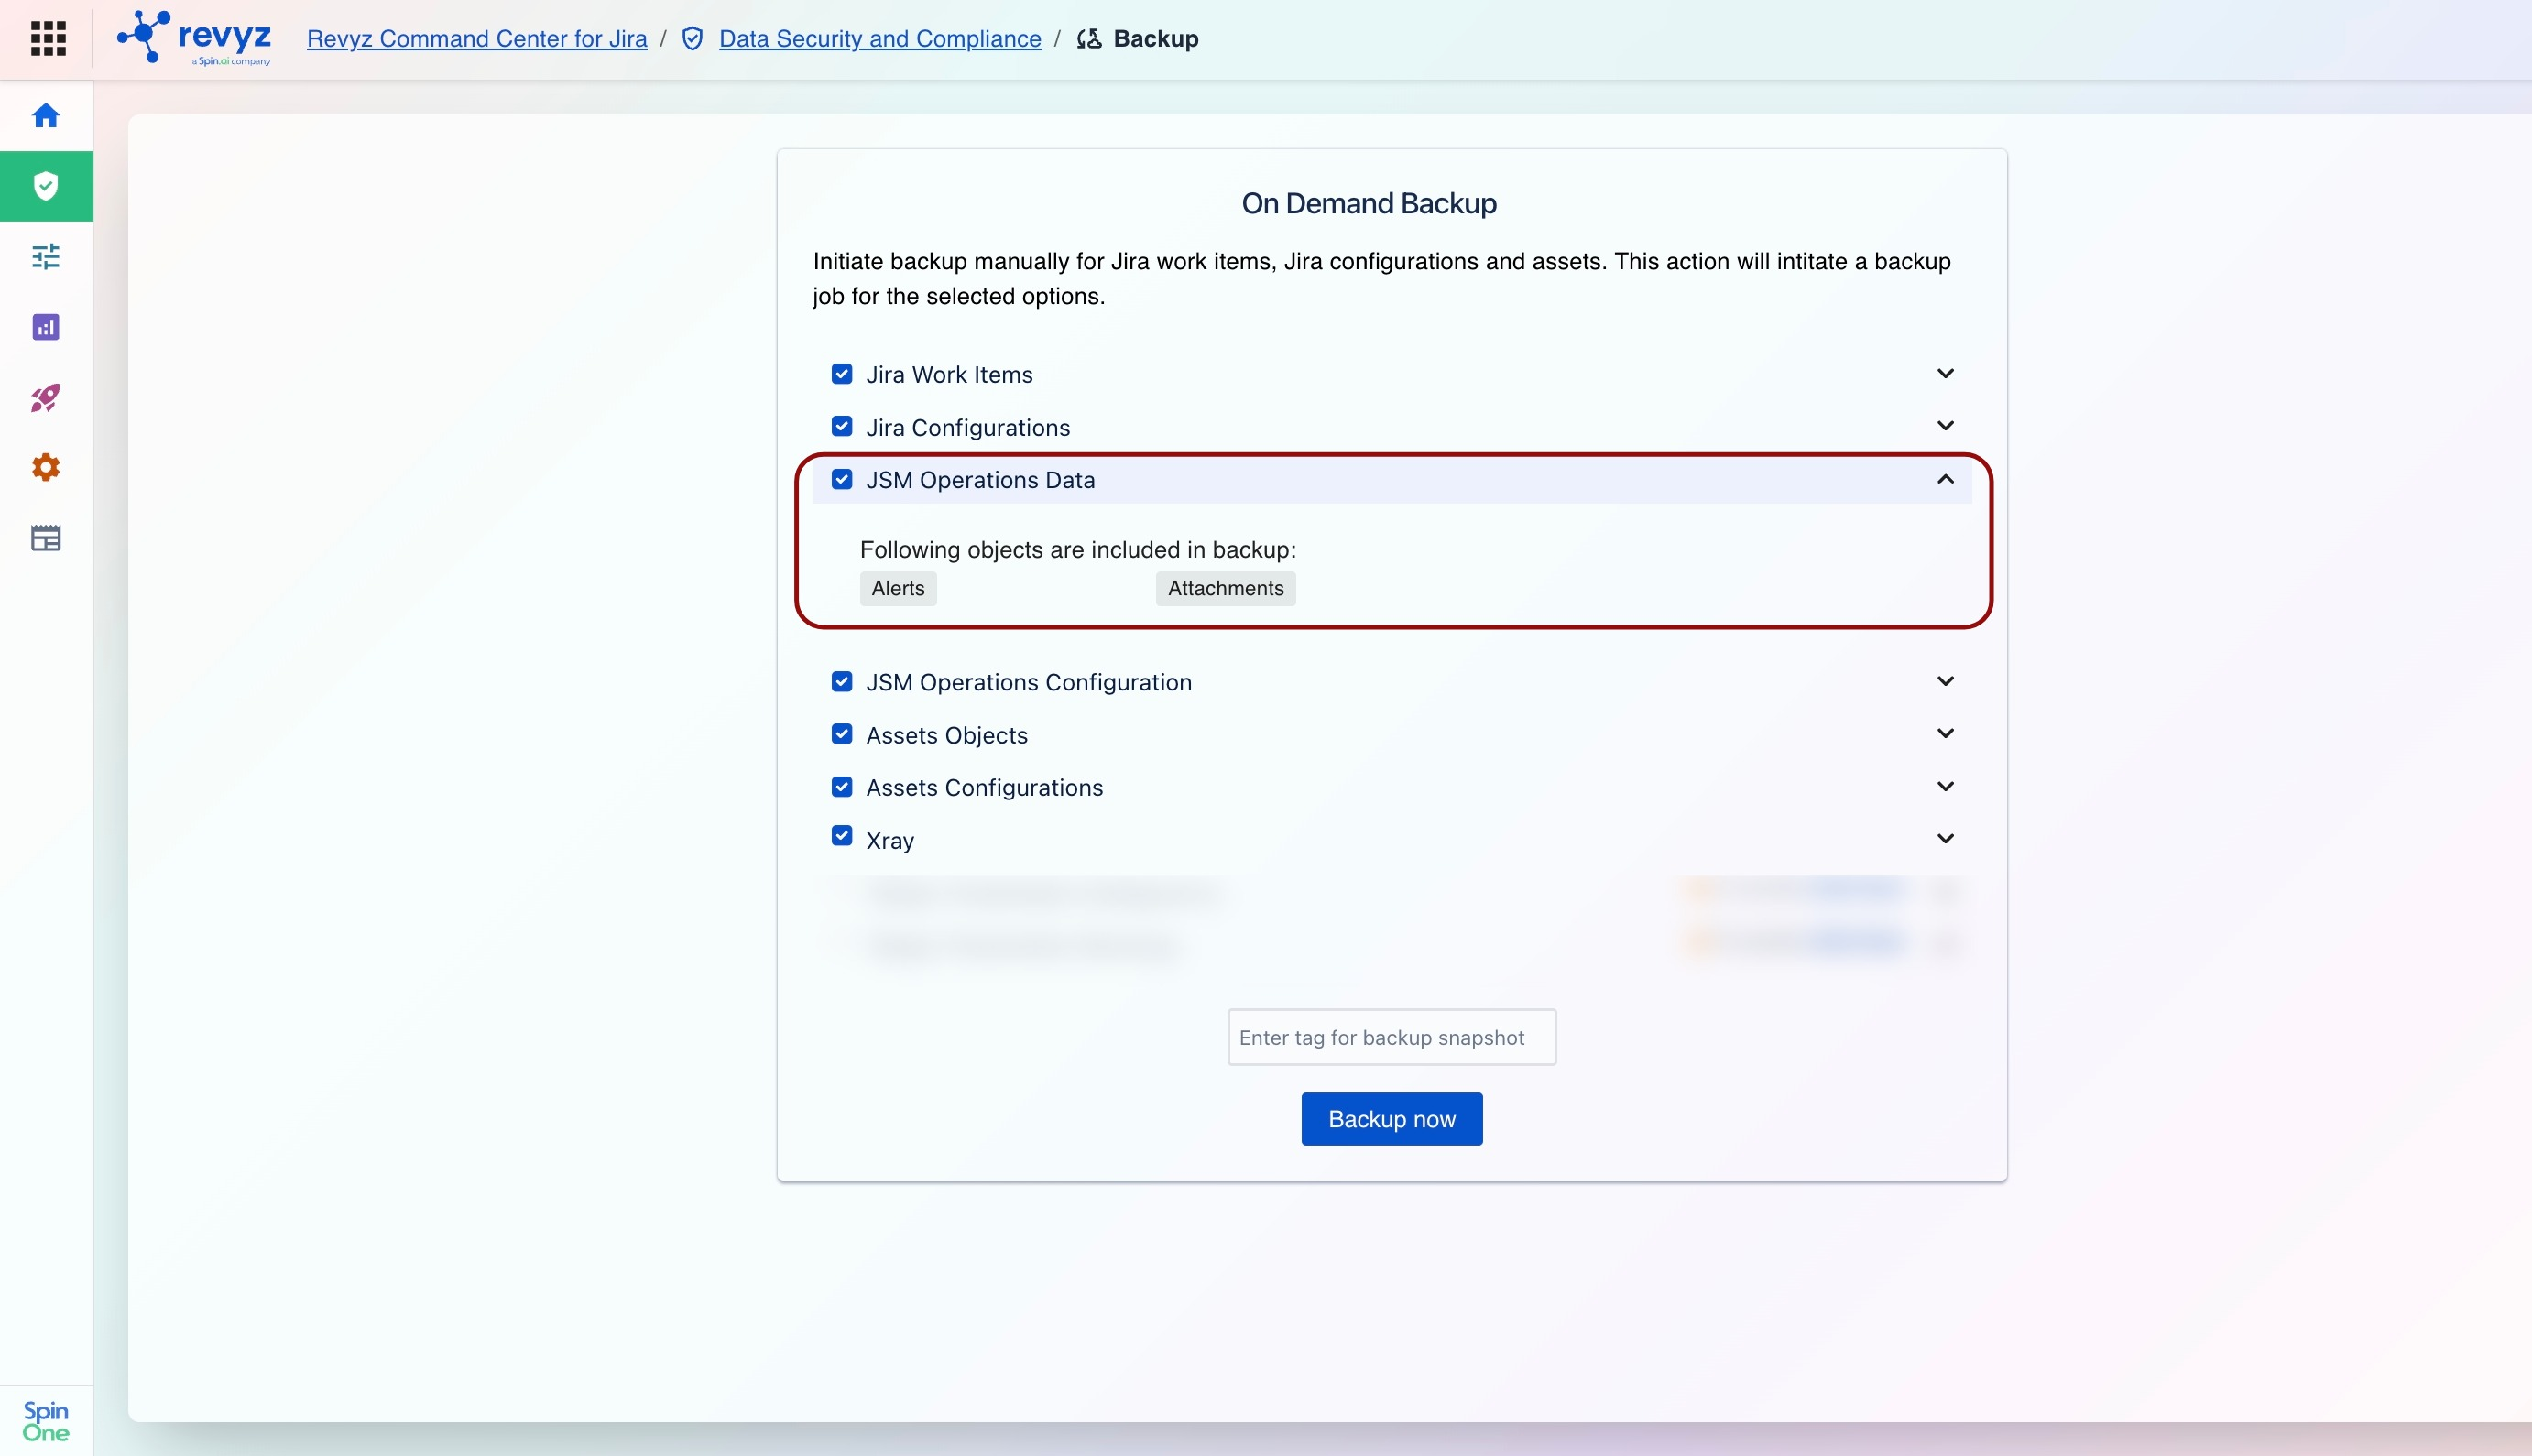2532x1456 pixels.
Task: Click the Assets Configurations label
Action: point(985,788)
